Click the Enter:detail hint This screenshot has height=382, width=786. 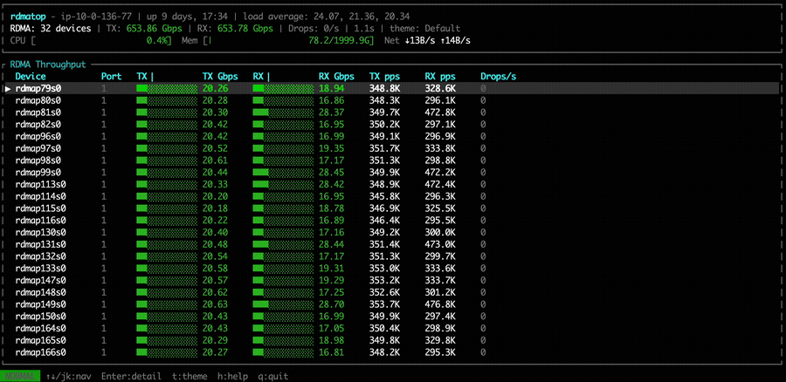(x=131, y=377)
